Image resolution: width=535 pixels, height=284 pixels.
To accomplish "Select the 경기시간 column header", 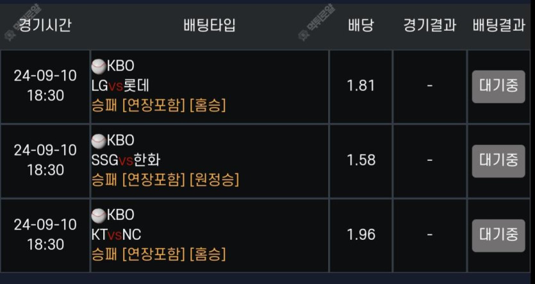I will point(45,25).
